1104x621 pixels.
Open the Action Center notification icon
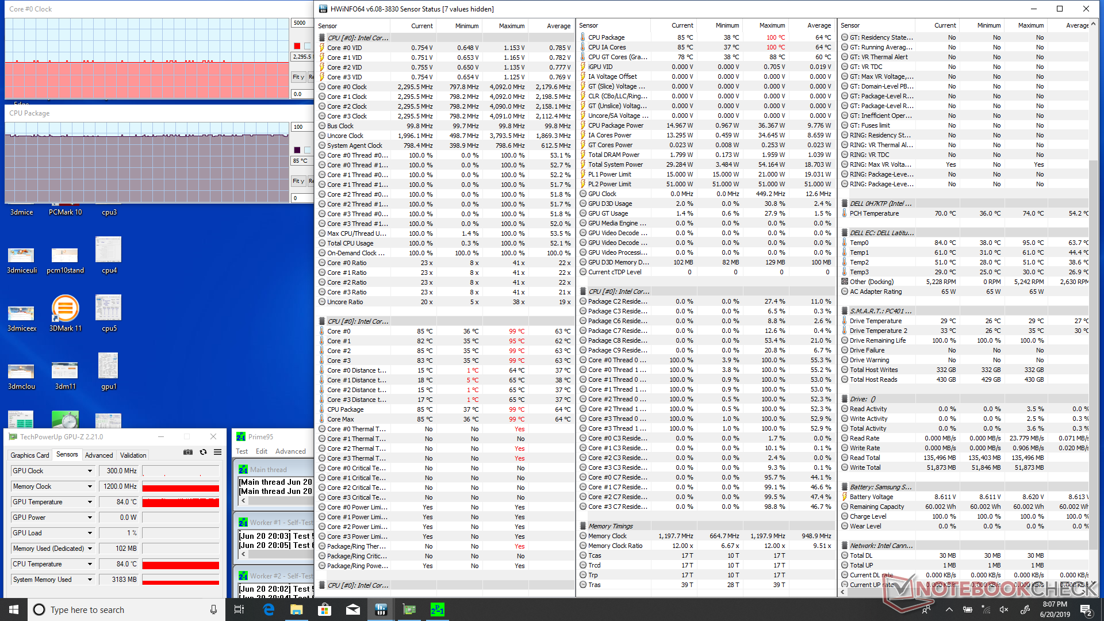coord(1086,609)
